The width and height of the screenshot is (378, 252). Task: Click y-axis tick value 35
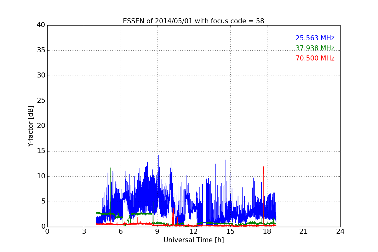coord(41,50)
